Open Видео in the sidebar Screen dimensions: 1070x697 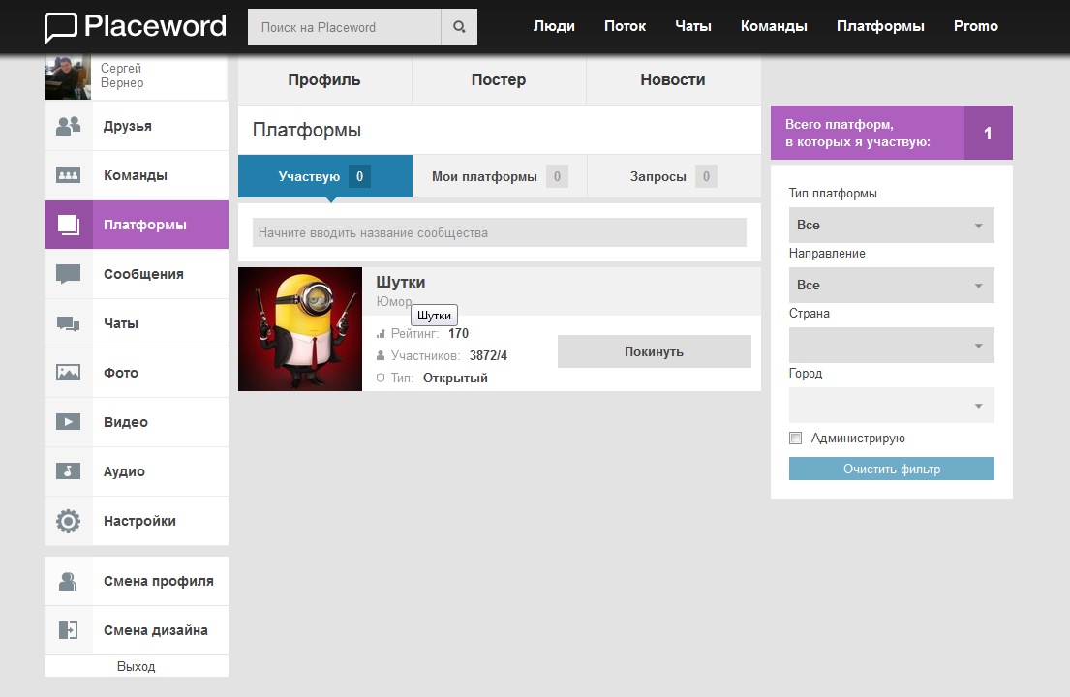137,422
